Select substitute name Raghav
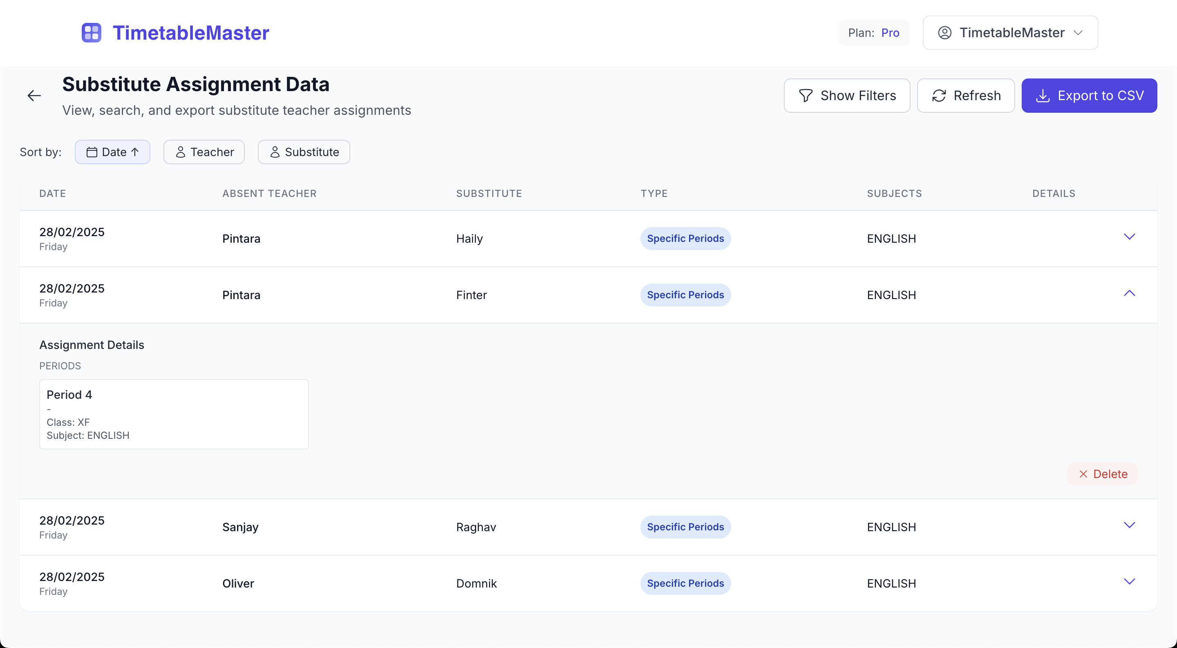 [476, 527]
